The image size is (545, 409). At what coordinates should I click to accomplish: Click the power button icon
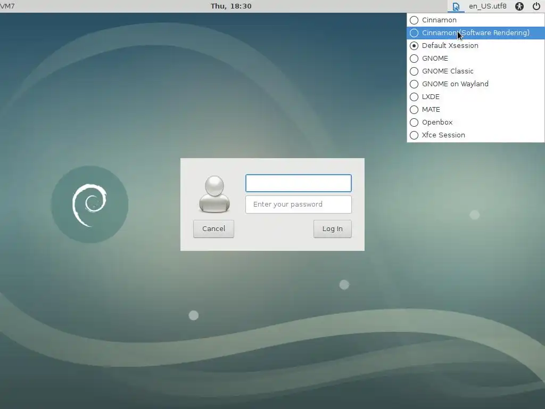[536, 6]
